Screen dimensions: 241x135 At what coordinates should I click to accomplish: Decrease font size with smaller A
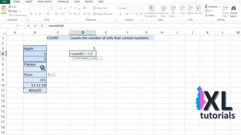tap(65, 8)
